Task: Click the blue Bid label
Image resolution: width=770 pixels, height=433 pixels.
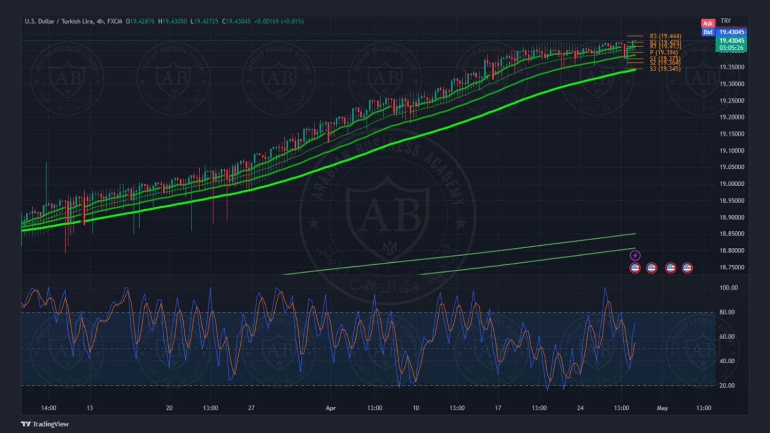Action: pyautogui.click(x=708, y=32)
